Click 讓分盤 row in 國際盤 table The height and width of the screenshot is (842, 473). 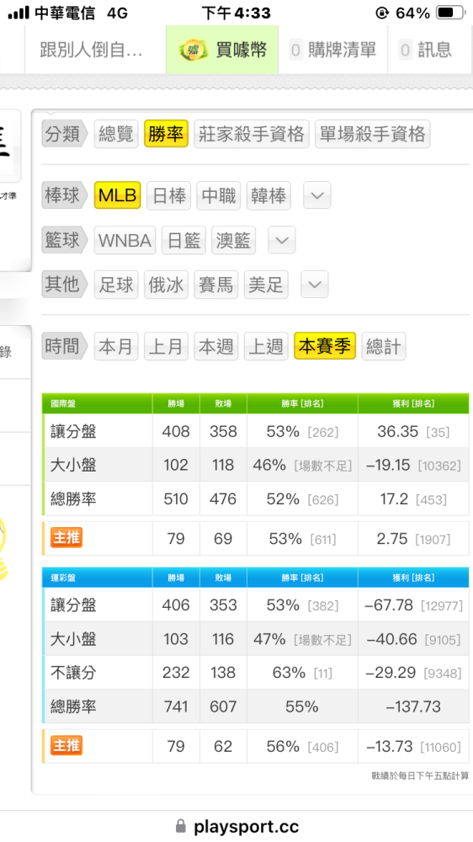coord(256,431)
